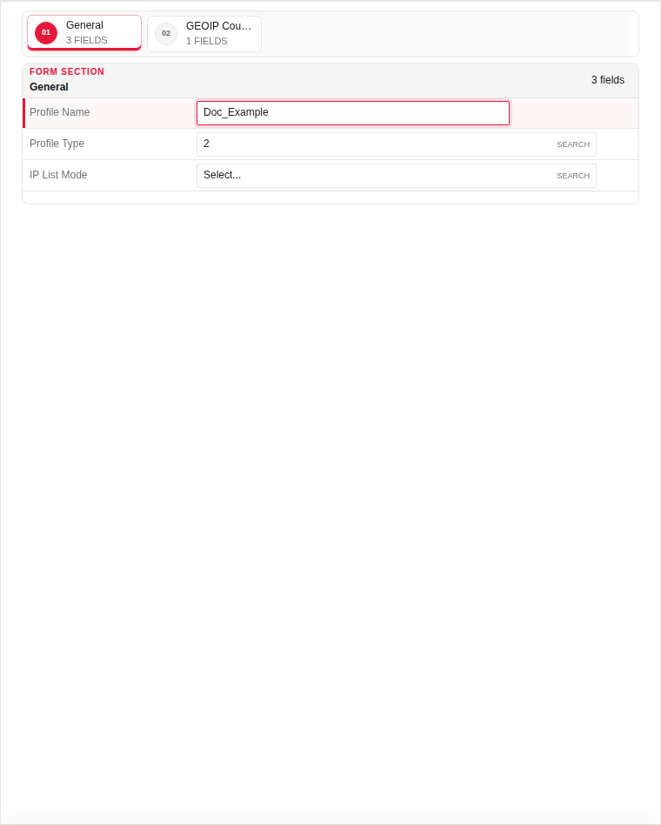Open the GEOIP Cou... tab
This screenshot has height=825, width=661.
pyautogui.click(x=204, y=34)
